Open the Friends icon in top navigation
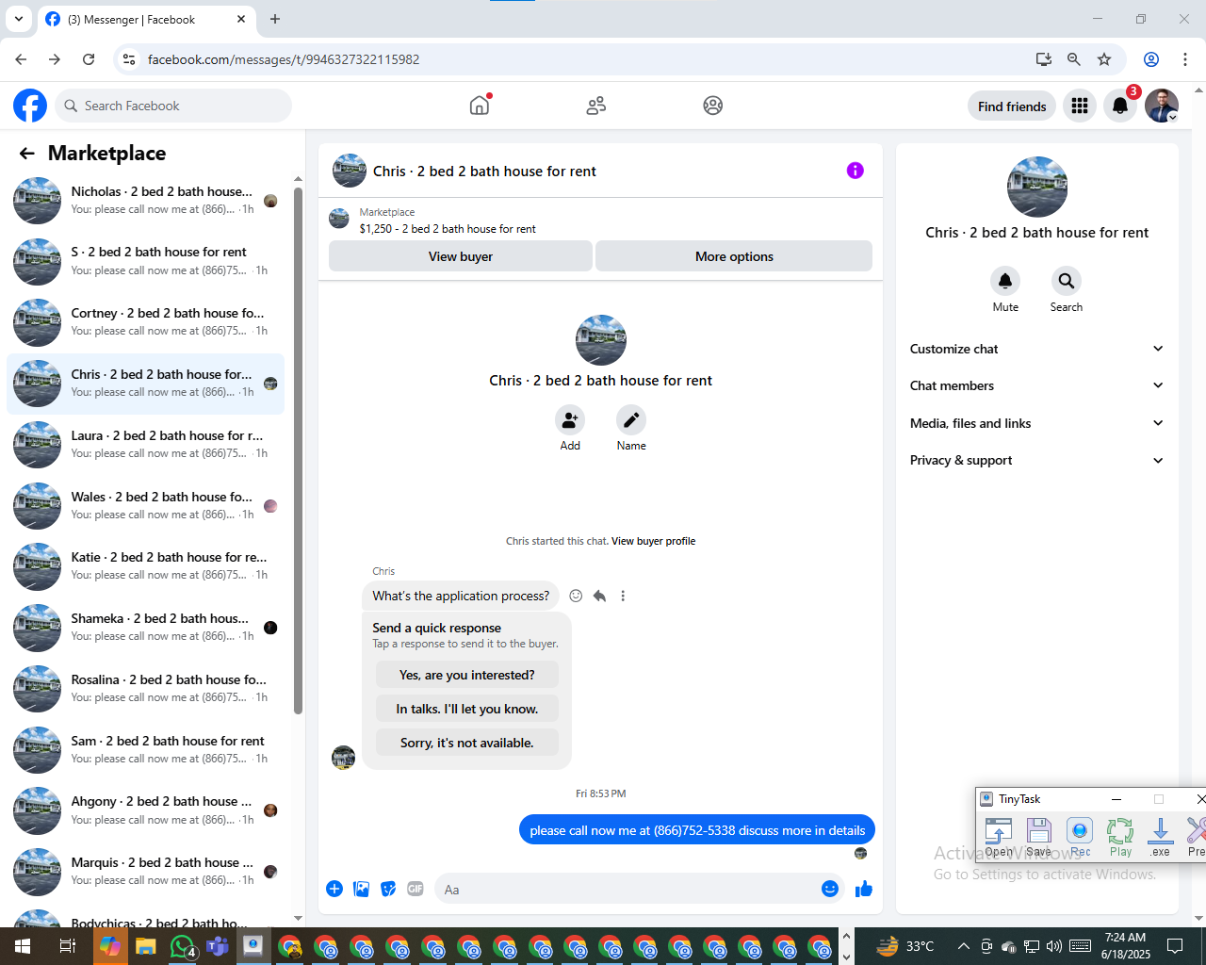The height and width of the screenshot is (965, 1206). (x=596, y=106)
